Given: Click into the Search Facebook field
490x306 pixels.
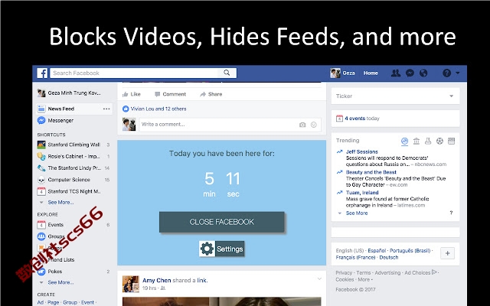Looking at the screenshot, I should (x=135, y=73).
